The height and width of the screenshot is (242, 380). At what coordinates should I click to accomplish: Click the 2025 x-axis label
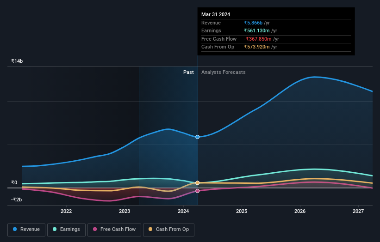[x=242, y=211]
